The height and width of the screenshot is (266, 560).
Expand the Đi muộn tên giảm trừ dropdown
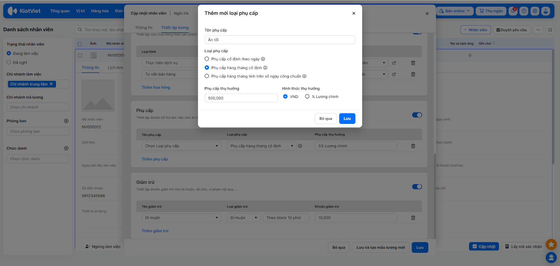pyautogui.click(x=181, y=218)
